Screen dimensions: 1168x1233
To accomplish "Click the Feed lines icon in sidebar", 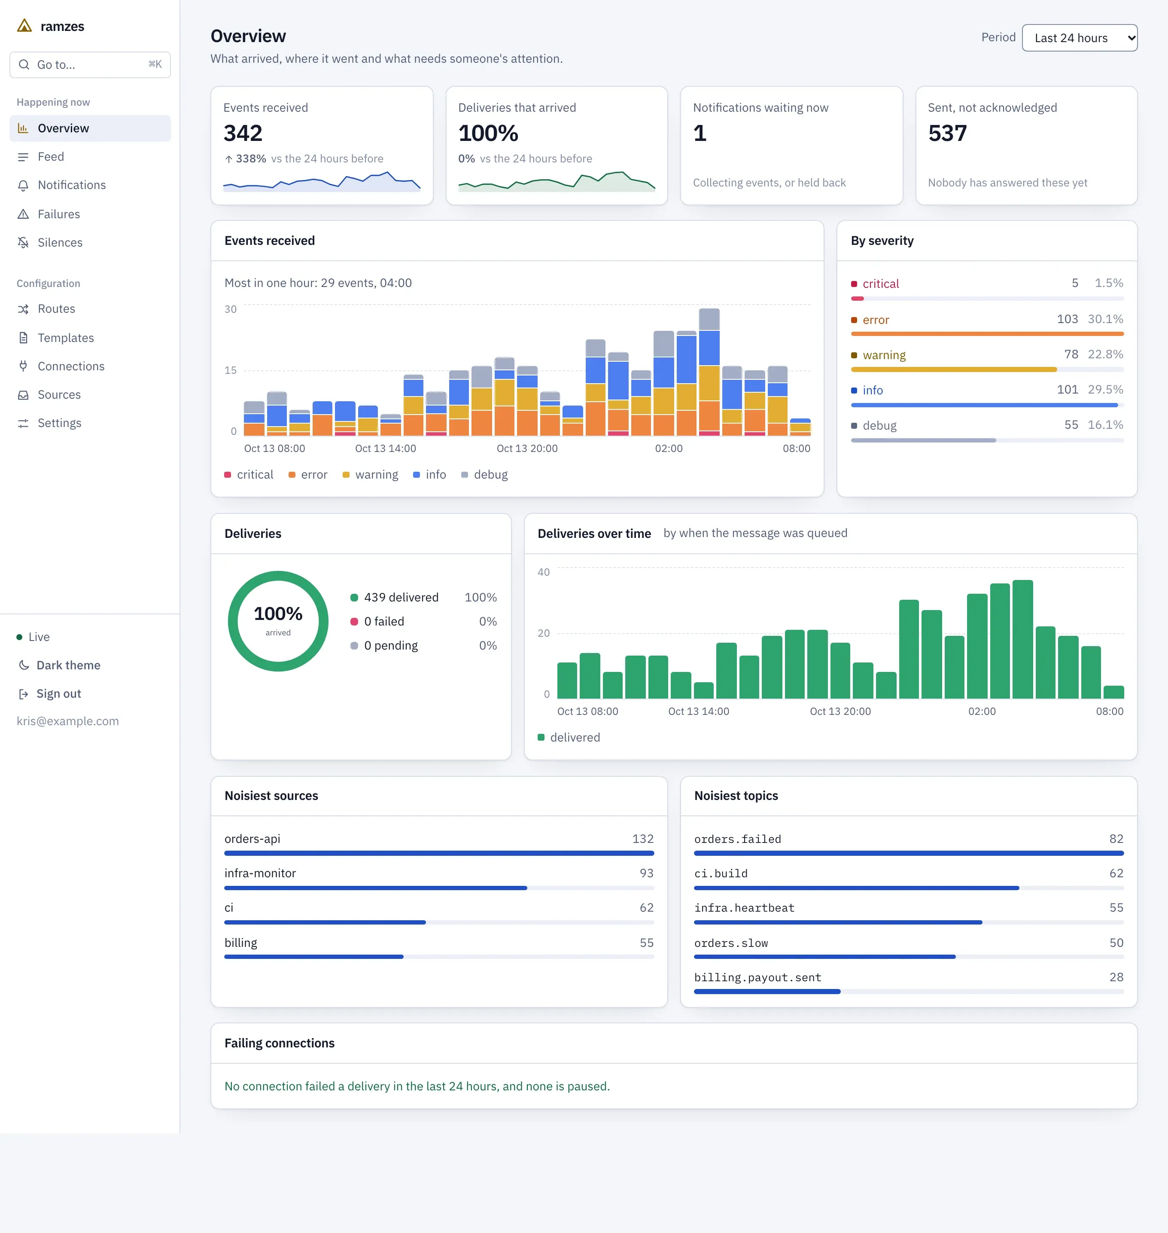I will [x=23, y=157].
